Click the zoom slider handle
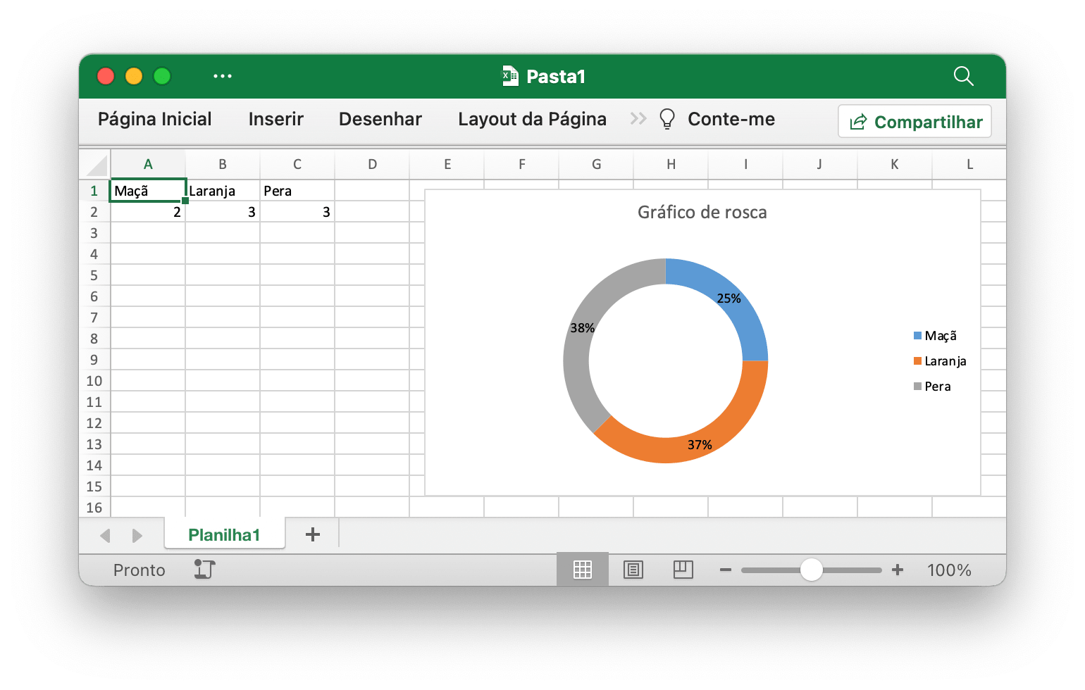 pos(812,570)
